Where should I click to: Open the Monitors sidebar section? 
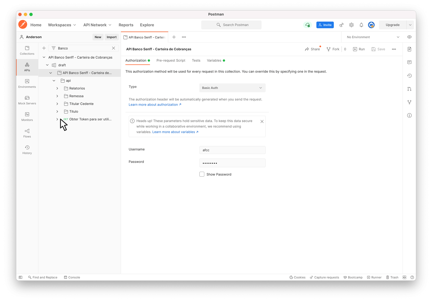click(27, 116)
